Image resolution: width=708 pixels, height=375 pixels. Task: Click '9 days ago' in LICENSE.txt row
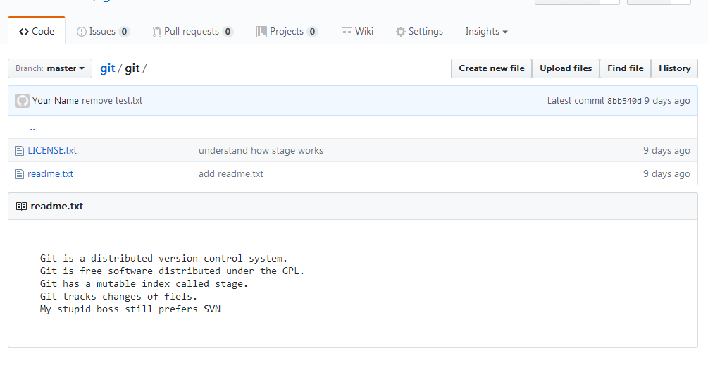coord(666,150)
